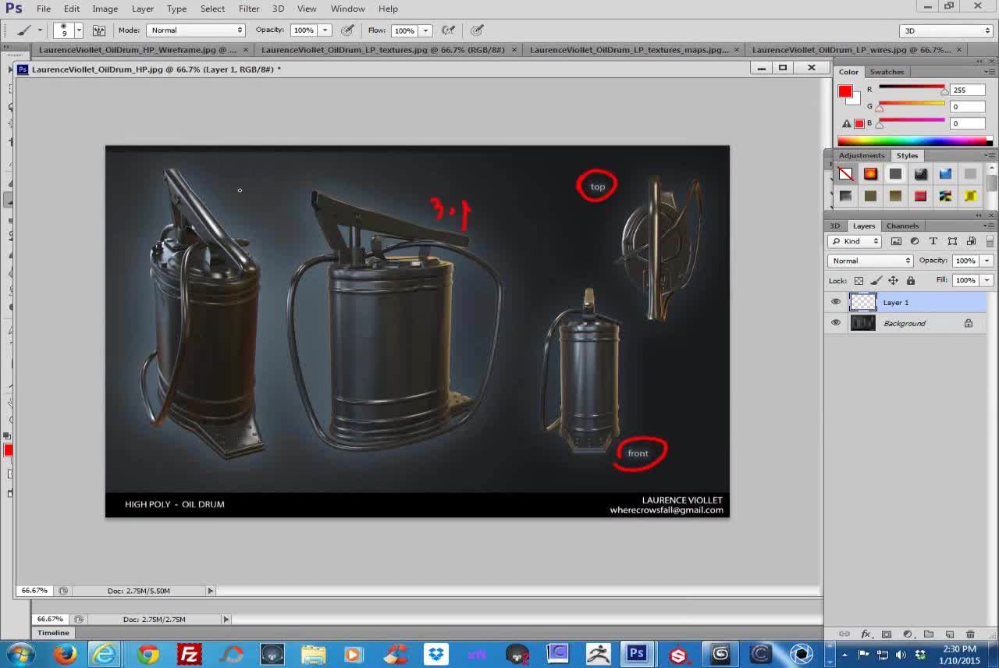Screen dimensions: 999x668
Task: Toggle pressure for opacity icon
Action: pos(347,30)
